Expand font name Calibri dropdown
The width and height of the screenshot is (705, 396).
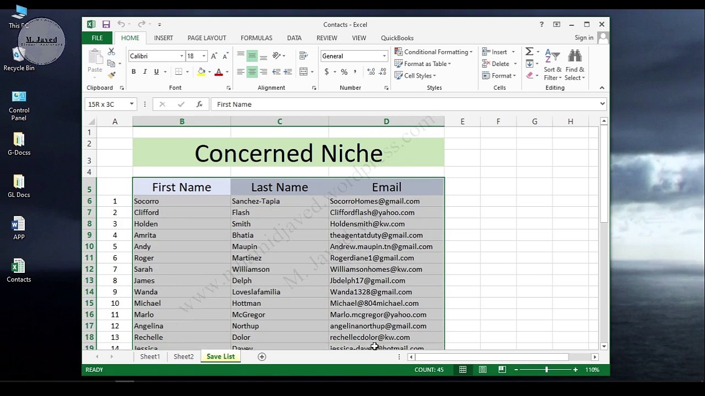181,56
